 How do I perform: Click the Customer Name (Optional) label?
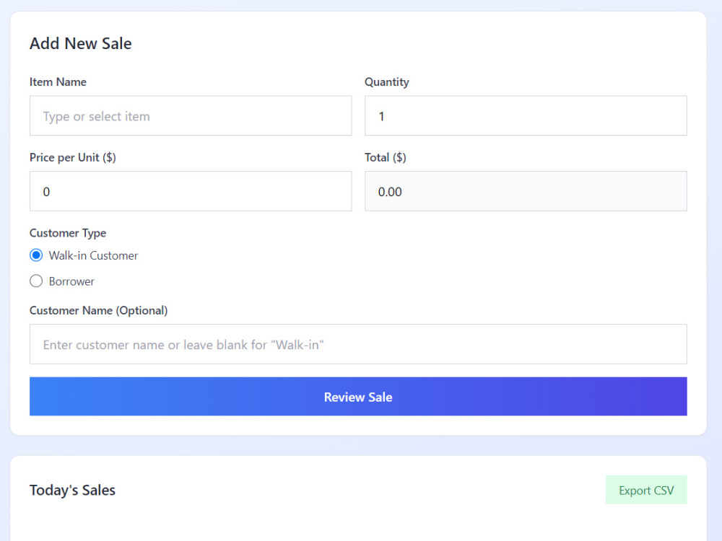click(x=98, y=310)
